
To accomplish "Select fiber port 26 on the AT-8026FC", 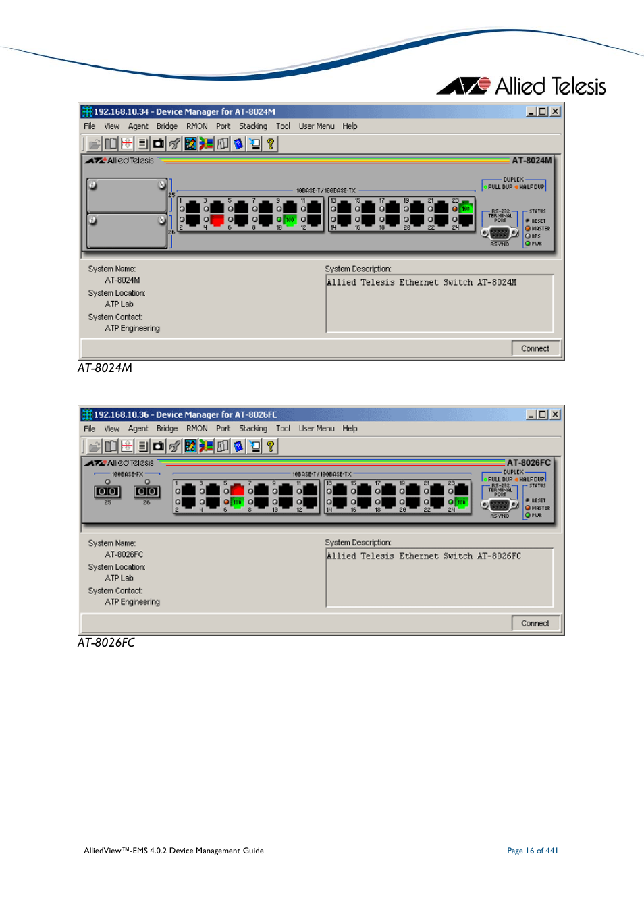I will click(x=146, y=491).
